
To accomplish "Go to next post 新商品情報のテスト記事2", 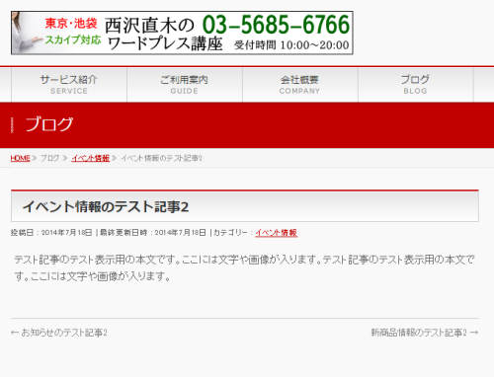I will [419, 333].
